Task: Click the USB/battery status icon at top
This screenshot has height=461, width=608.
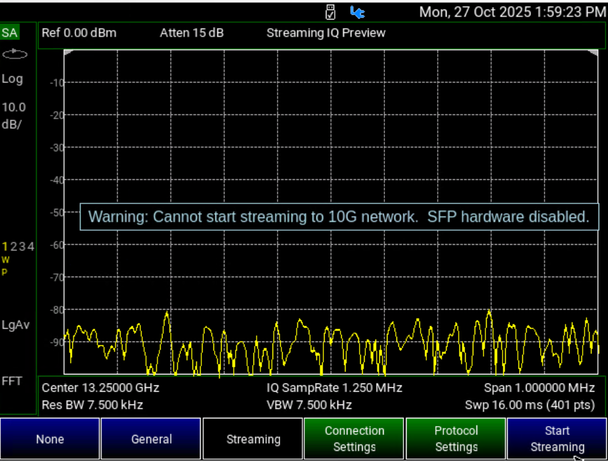Action: 330,12
